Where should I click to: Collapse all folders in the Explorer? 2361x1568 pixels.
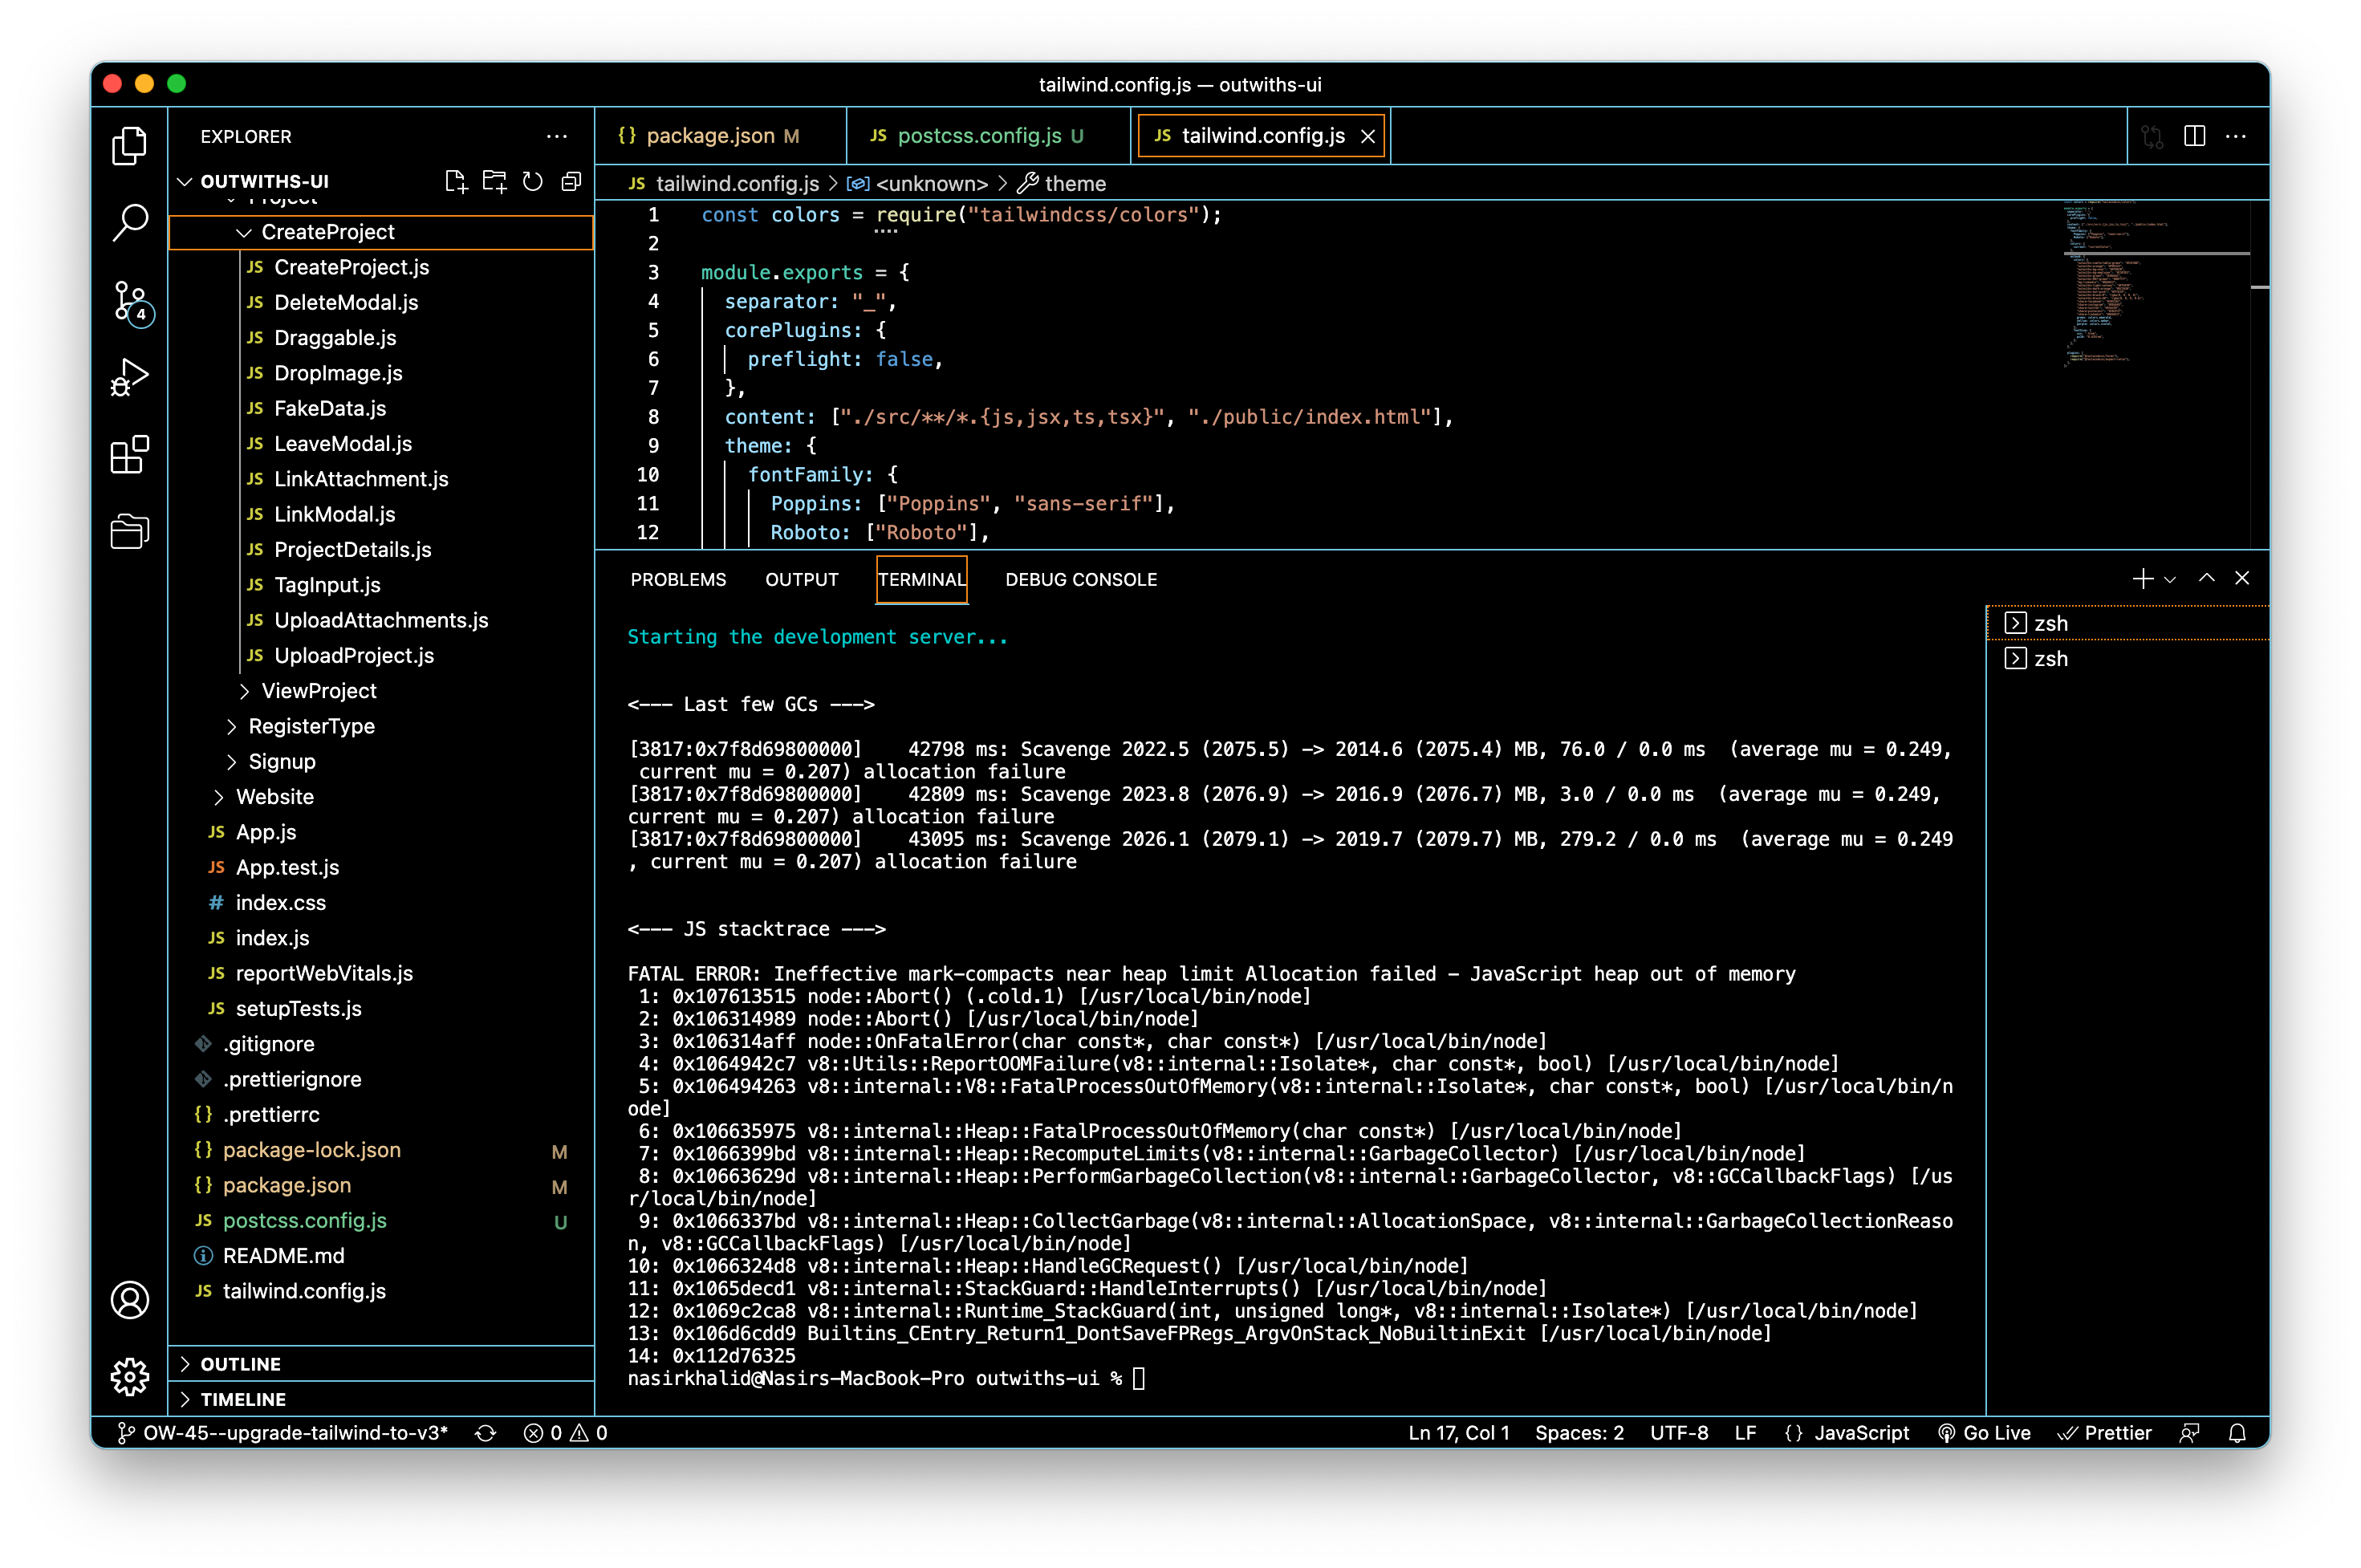[571, 182]
